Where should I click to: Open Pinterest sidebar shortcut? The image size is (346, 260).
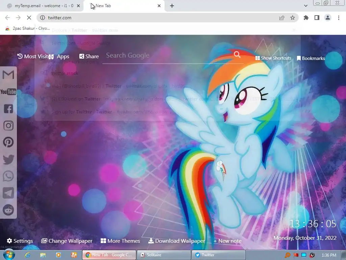(x=8, y=142)
